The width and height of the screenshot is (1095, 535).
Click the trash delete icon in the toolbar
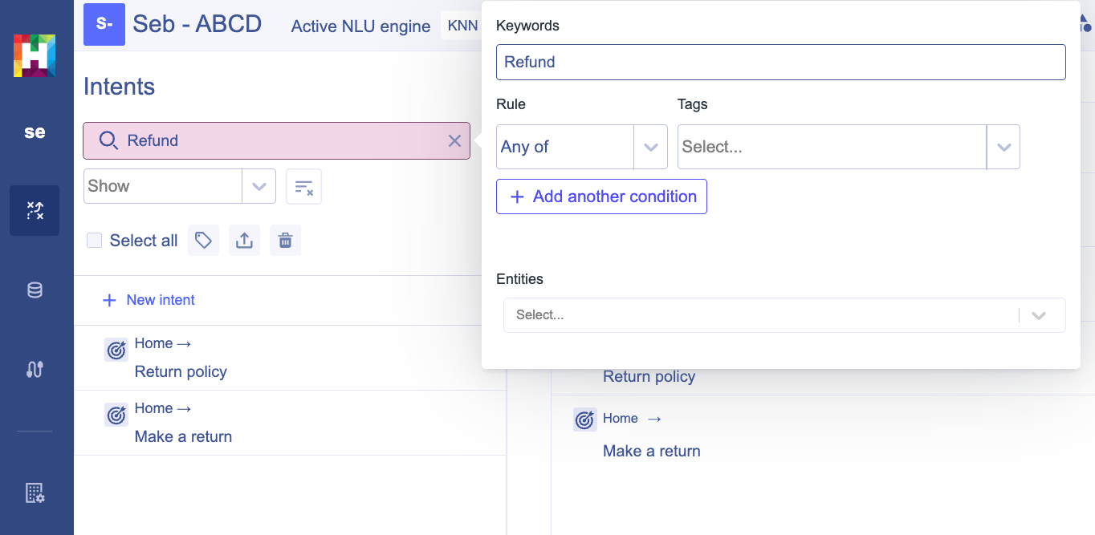(285, 240)
